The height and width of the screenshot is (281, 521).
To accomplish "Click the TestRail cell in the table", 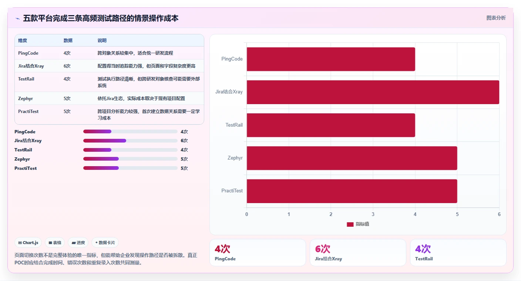I will click(26, 79).
